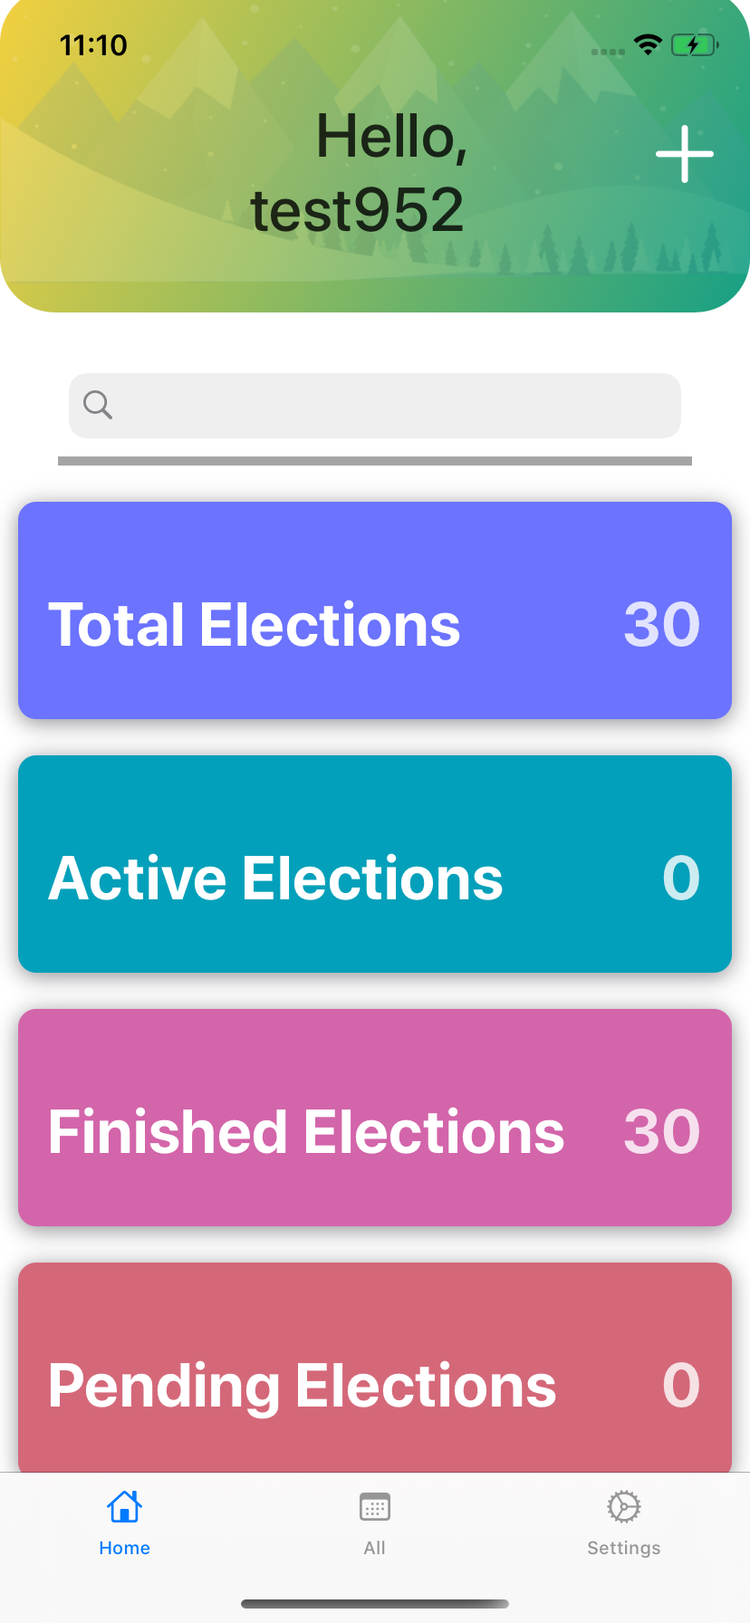Switch to the Home tab label
The height and width of the screenshot is (1623, 750).
point(124,1548)
